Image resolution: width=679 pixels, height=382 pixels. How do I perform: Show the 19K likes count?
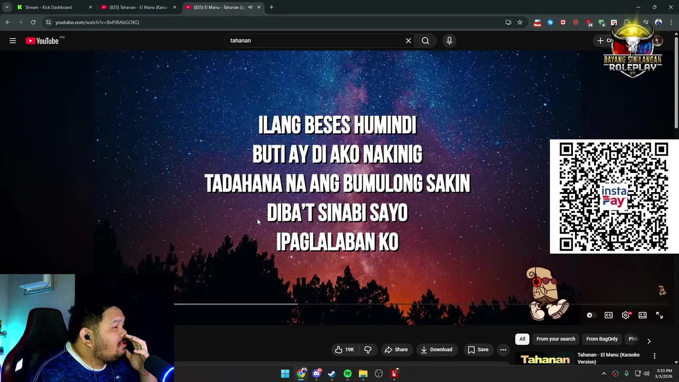pyautogui.click(x=350, y=350)
